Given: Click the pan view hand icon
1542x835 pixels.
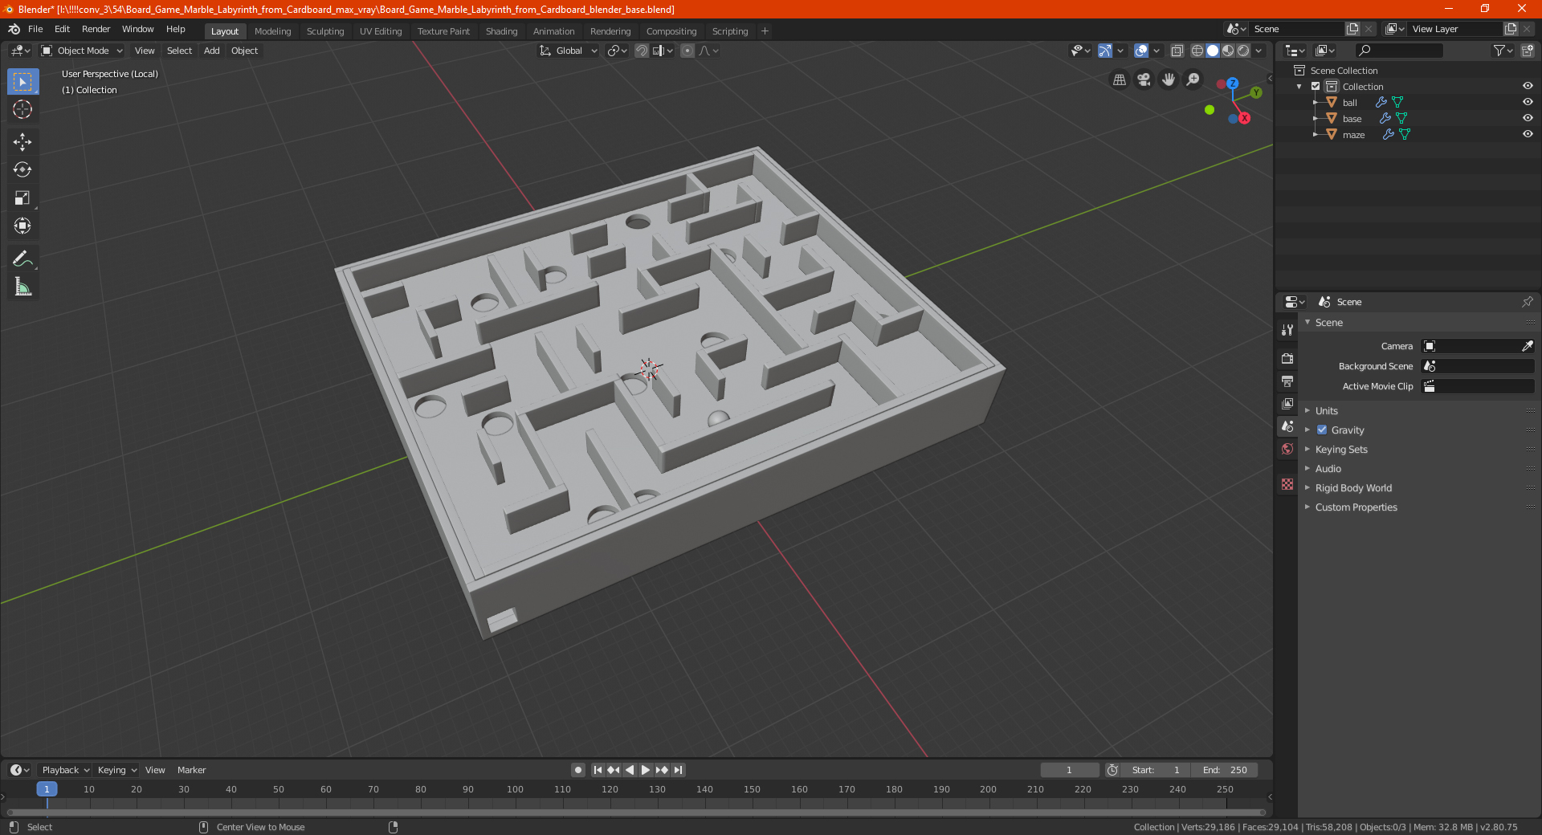Looking at the screenshot, I should point(1169,79).
